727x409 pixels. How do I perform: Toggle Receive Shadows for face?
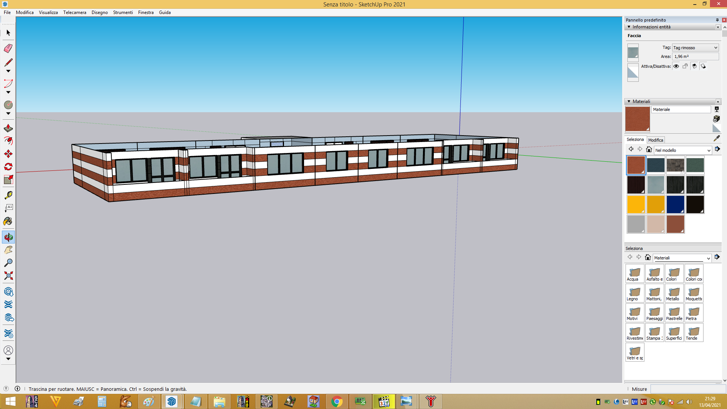[x=694, y=66]
